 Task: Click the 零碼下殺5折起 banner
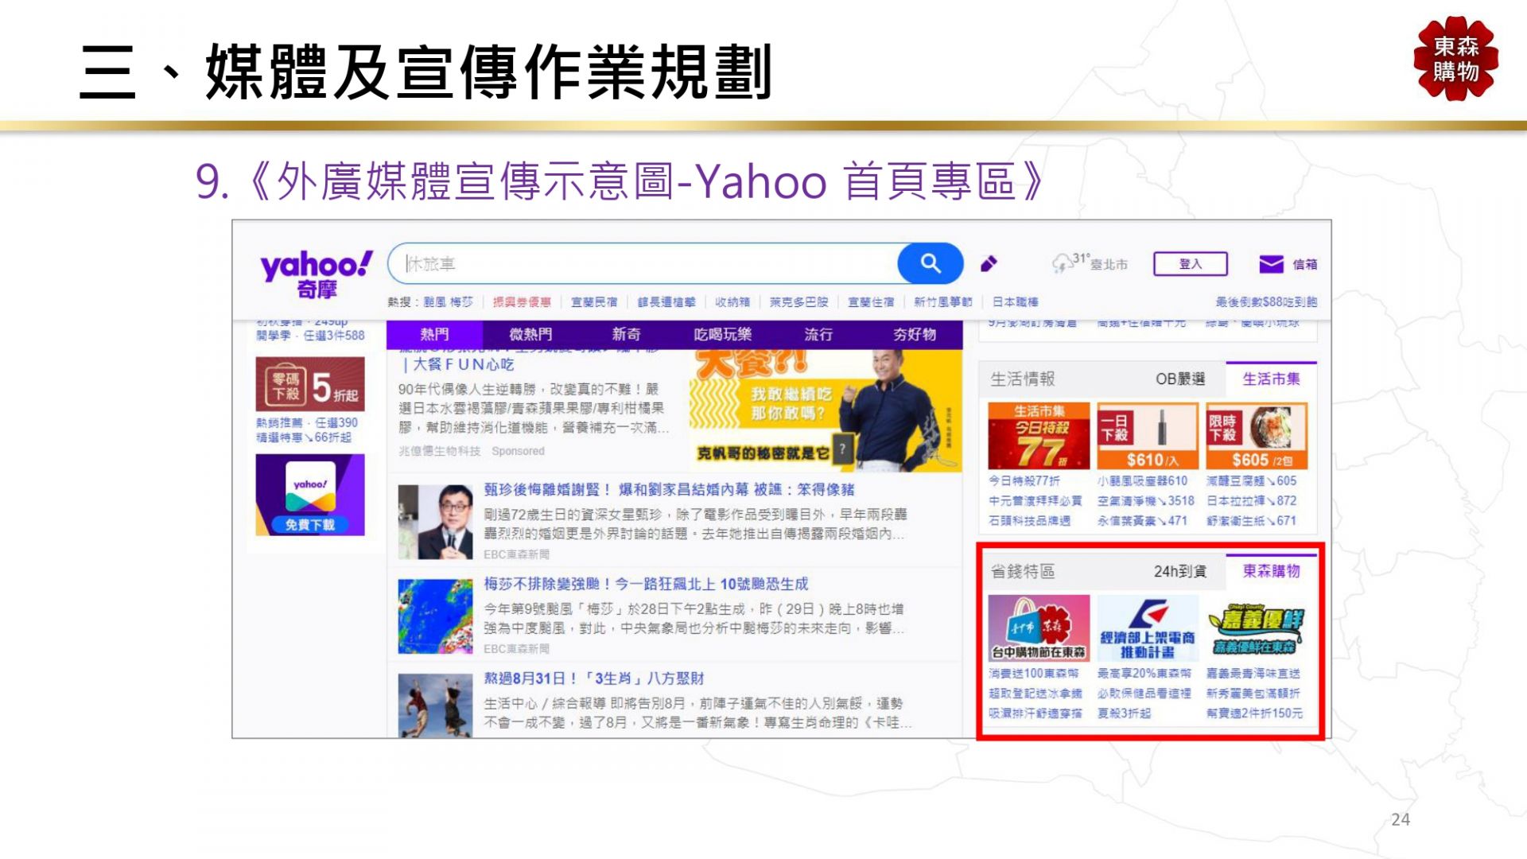310,384
